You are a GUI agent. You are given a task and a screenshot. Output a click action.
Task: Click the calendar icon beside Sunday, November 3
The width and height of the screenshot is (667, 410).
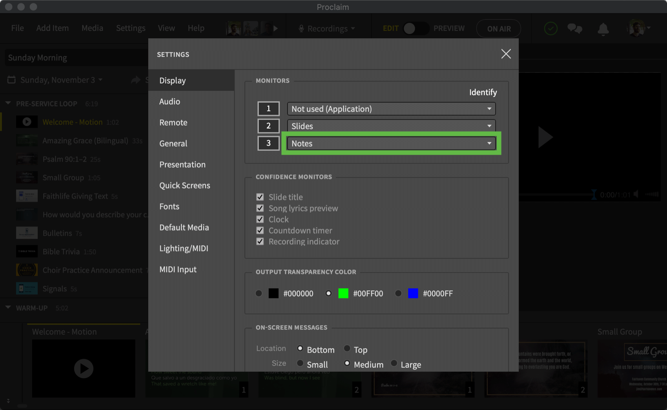[12, 80]
